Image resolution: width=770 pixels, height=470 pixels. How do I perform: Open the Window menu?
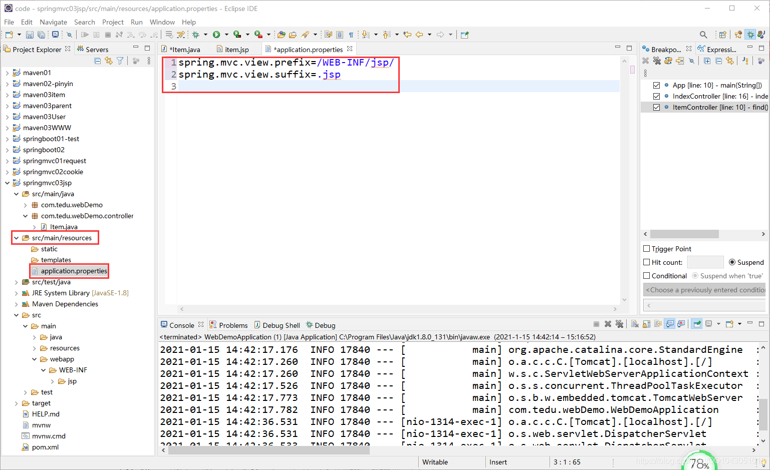coord(162,22)
